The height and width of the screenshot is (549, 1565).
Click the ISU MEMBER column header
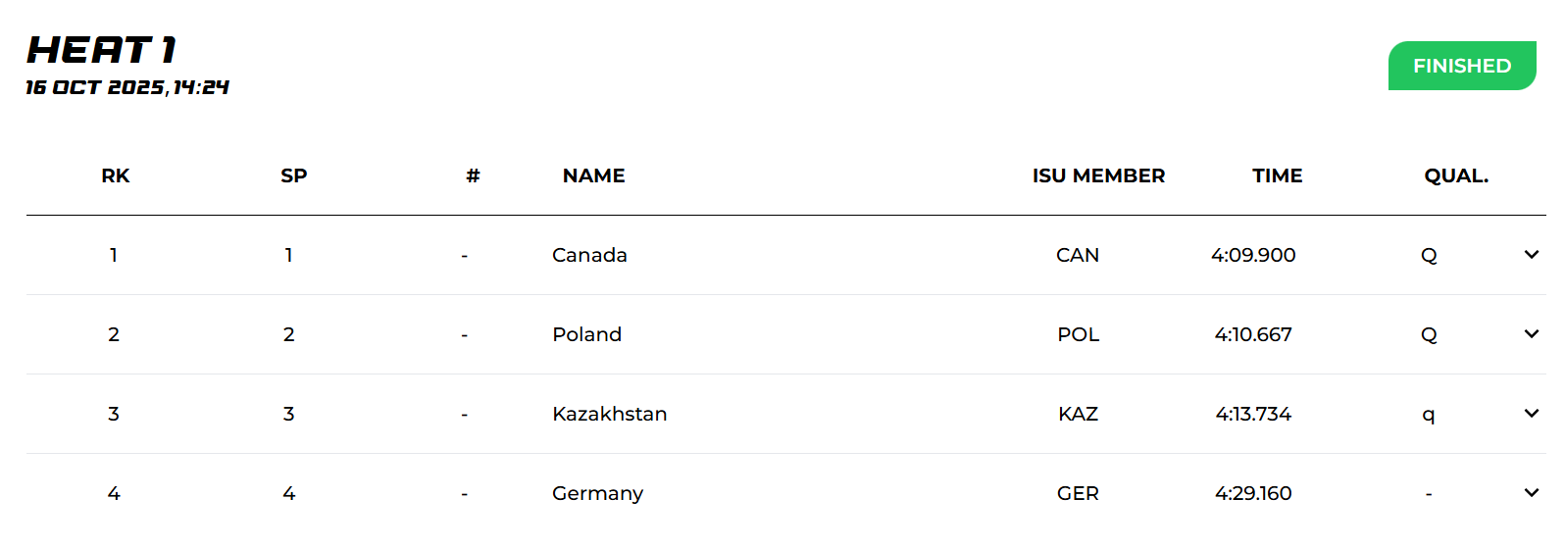(1098, 176)
